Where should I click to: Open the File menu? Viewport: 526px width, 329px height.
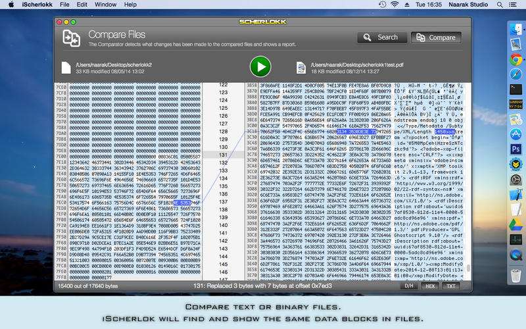point(64,5)
